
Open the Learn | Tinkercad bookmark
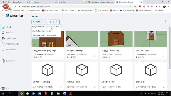point(69,10)
